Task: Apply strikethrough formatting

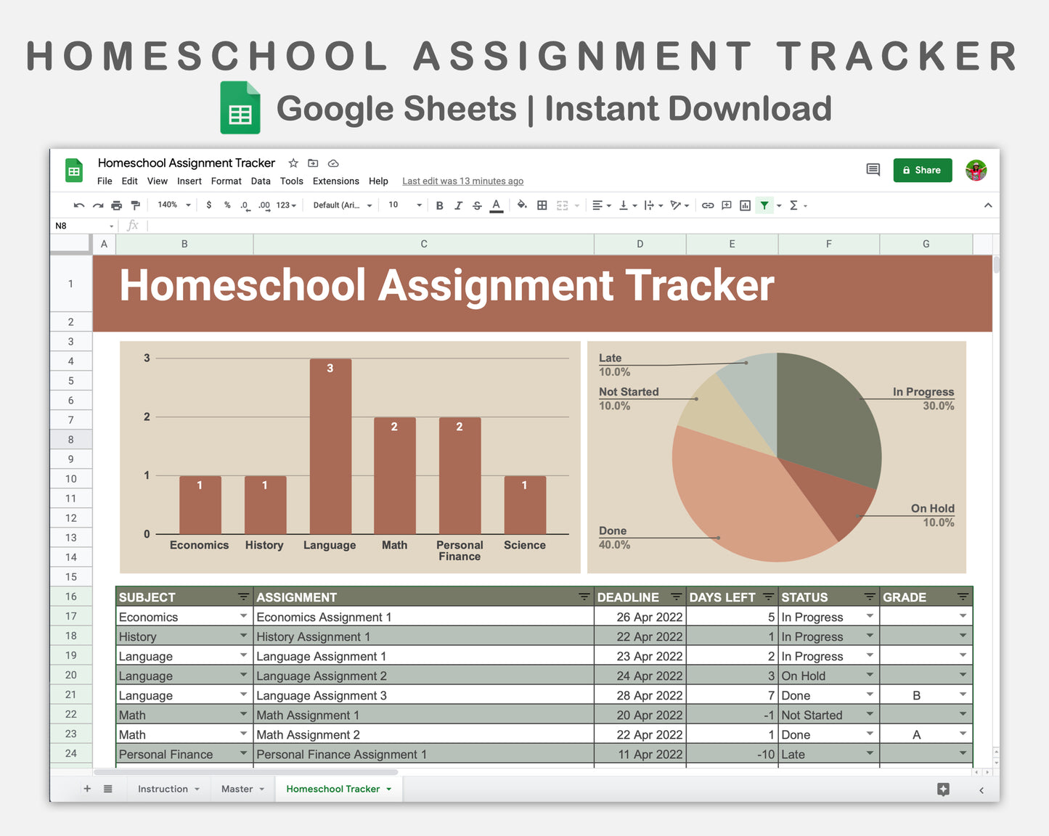Action: point(477,205)
